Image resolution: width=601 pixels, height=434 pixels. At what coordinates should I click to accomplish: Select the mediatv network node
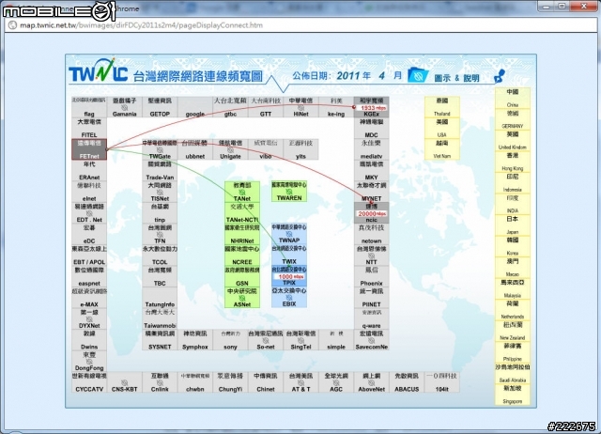tap(371, 149)
